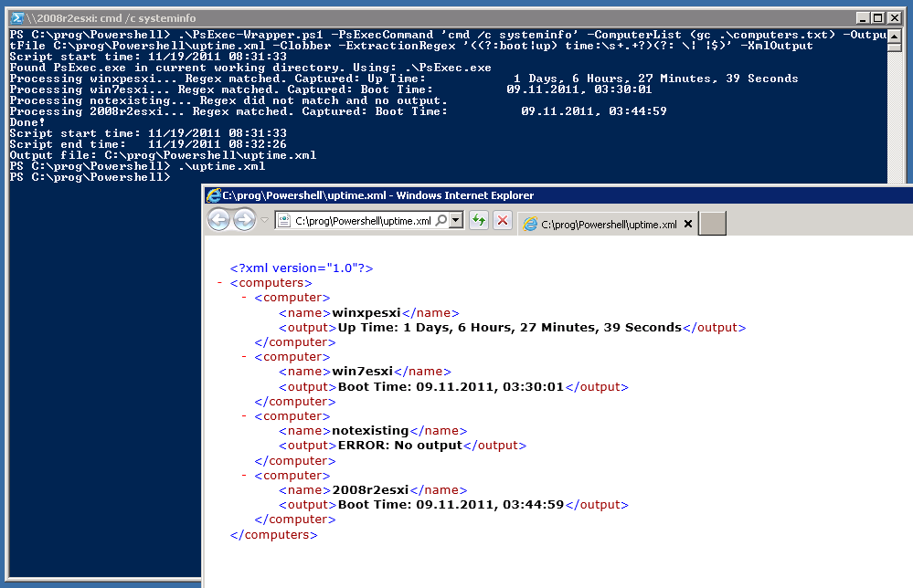913x588 pixels.
Task: Select the uptime.xml browser tab
Action: 601,224
